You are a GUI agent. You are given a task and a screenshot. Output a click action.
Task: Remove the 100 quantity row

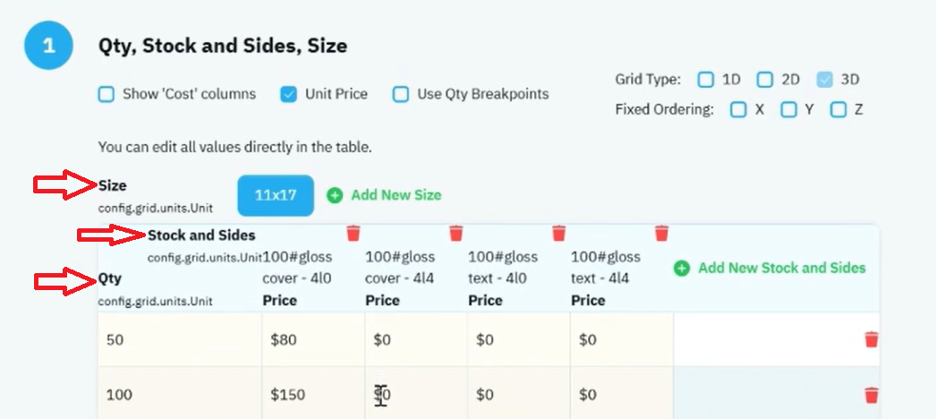[872, 395]
